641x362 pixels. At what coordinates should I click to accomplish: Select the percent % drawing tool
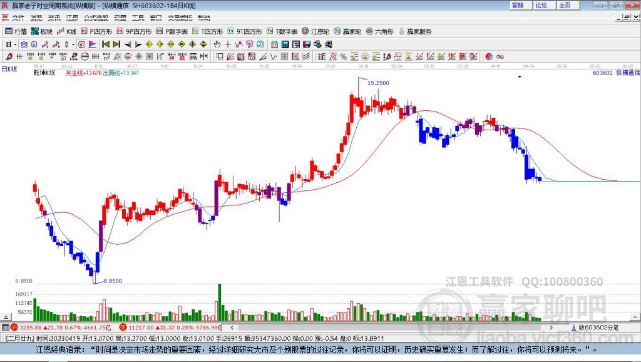pos(344,57)
